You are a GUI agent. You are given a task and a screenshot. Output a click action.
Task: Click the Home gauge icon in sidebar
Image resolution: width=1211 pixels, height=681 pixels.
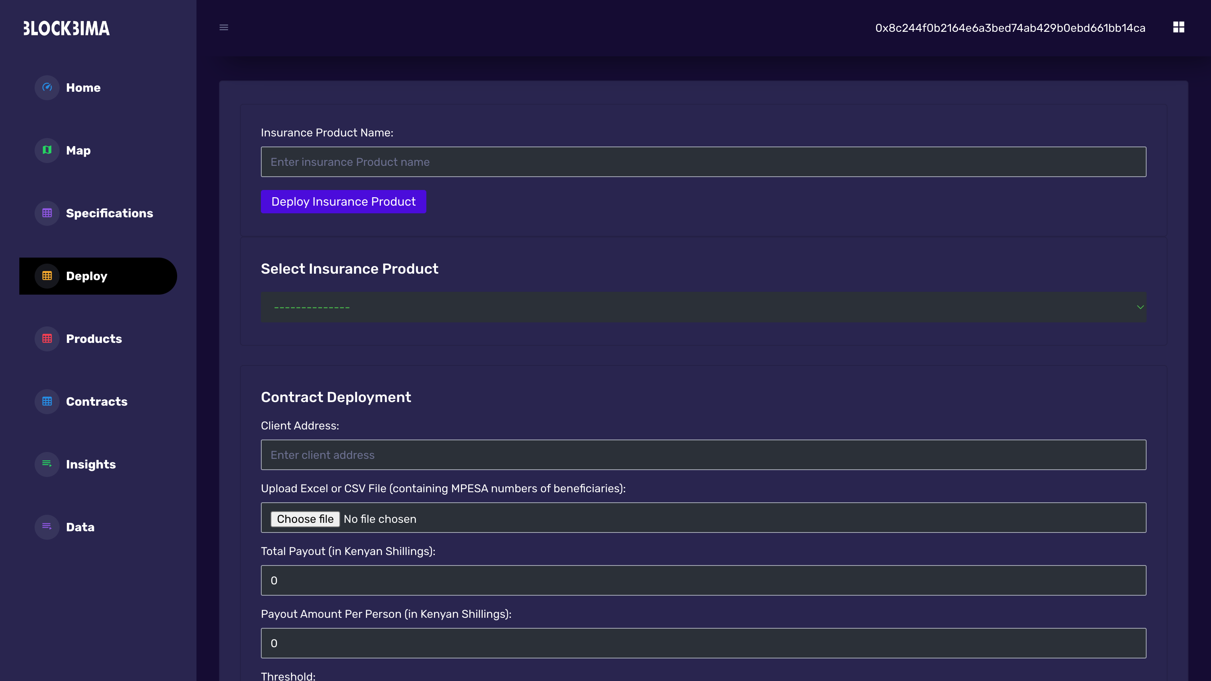click(47, 87)
